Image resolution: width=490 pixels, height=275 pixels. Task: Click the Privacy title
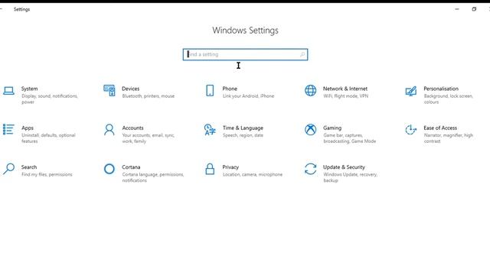tap(230, 167)
